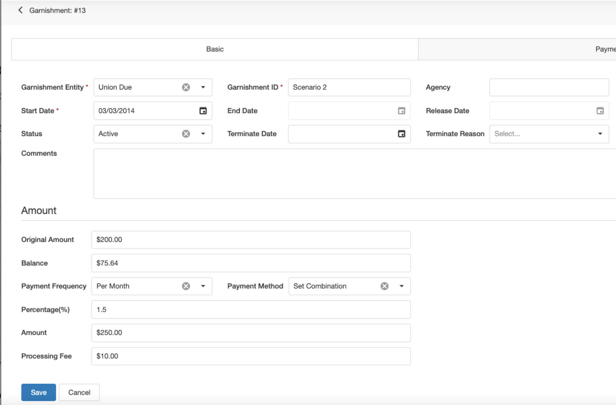Screen dimensions: 616x405
Task: Open the End Date calendar icon
Action: pyautogui.click(x=401, y=111)
